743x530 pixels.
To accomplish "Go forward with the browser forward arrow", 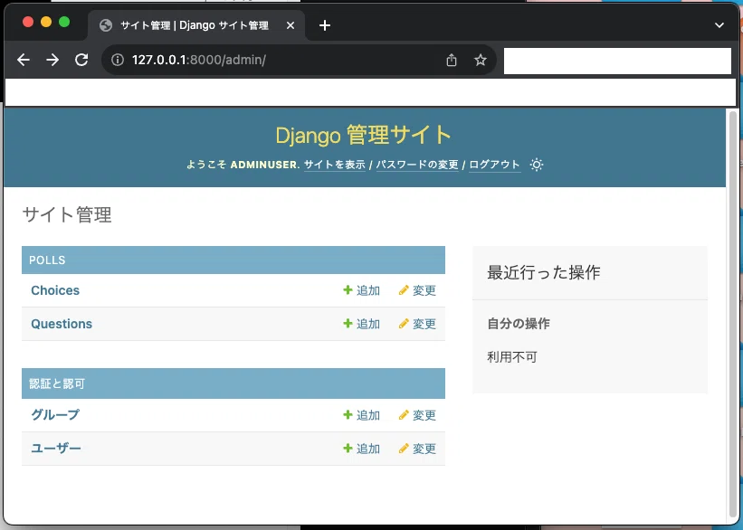I will [52, 60].
